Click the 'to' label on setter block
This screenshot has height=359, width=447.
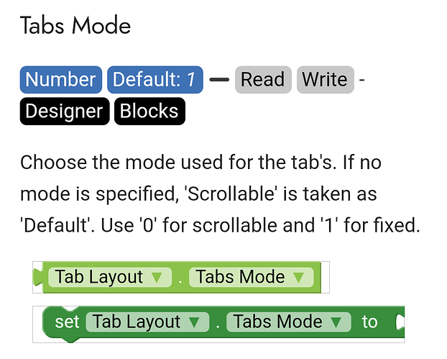(x=369, y=322)
